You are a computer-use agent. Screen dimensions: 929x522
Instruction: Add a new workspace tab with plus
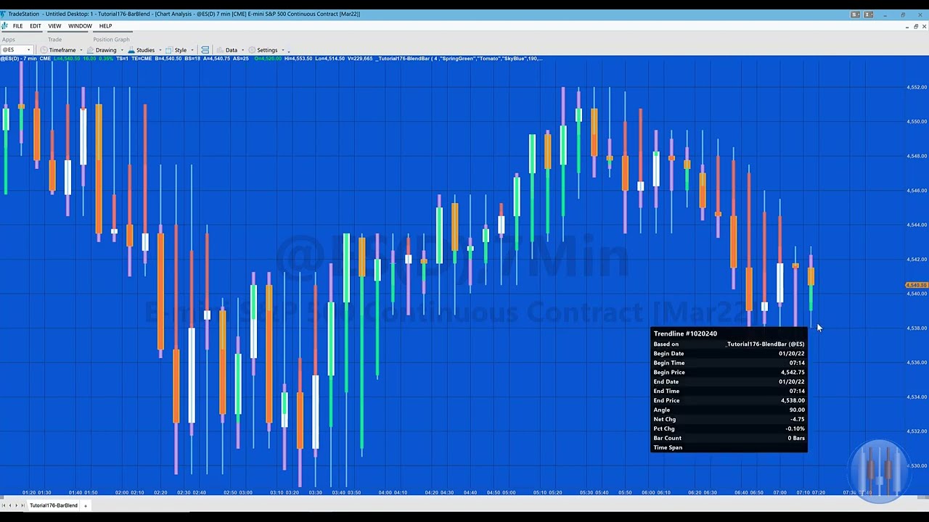click(85, 505)
